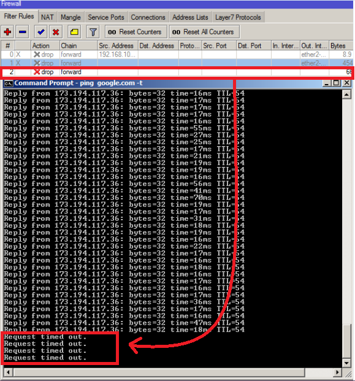Click the reply line with time=70ms
The height and width of the screenshot is (381, 355).
(124, 198)
